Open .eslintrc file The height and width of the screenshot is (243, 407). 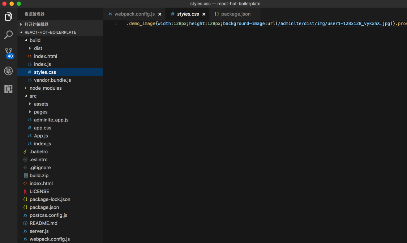[x=60, y=160]
